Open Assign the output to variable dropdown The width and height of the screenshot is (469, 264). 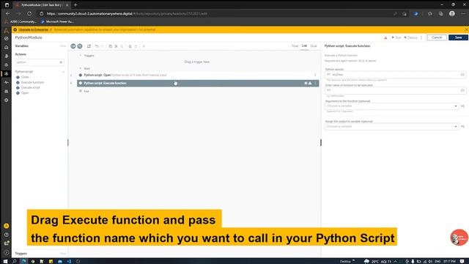[x=391, y=126]
